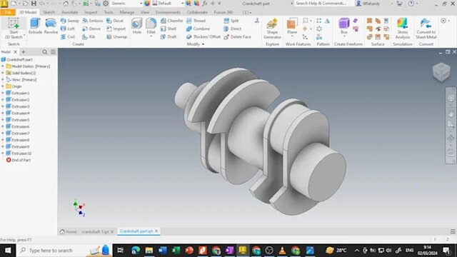
Task: Switch to the Inspect ribbon tab
Action: point(91,12)
